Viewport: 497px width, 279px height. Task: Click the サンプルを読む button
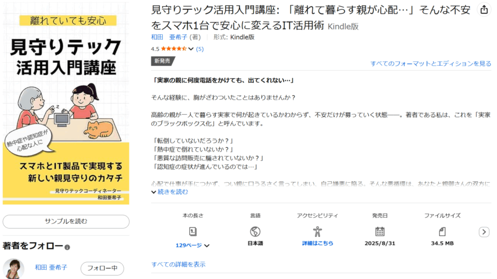click(66, 221)
